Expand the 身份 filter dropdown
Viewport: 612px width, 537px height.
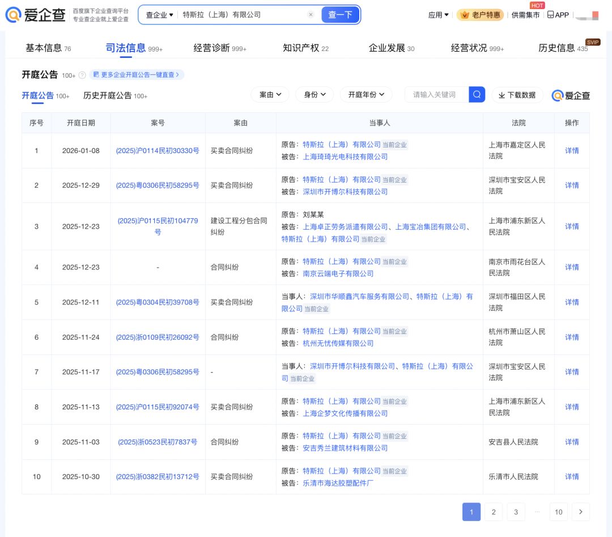tap(314, 95)
